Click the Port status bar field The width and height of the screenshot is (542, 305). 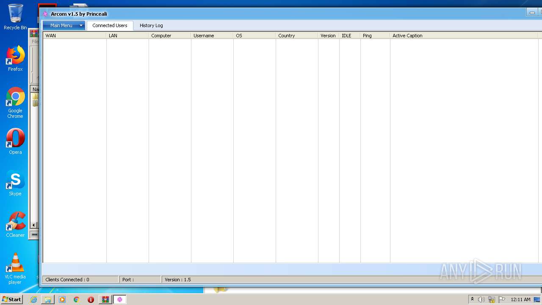(140, 280)
